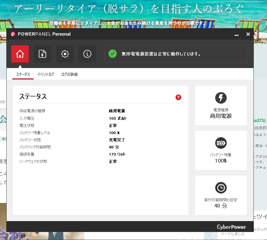The image size is (267, 240).
Task: Switch to the ステータス tab
Action: (23, 74)
